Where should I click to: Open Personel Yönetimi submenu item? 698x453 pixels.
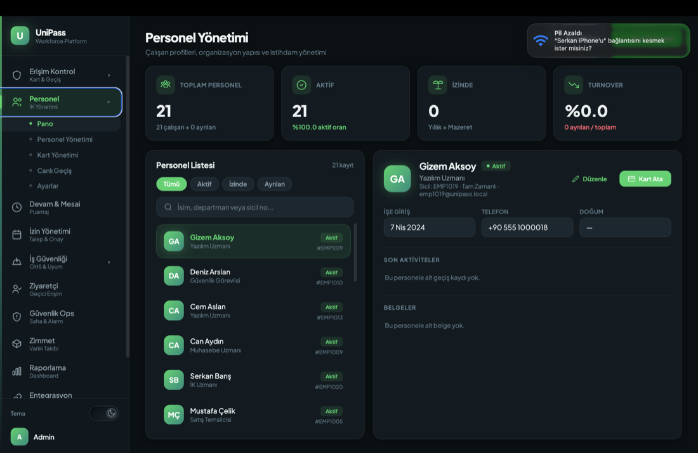pyautogui.click(x=65, y=139)
